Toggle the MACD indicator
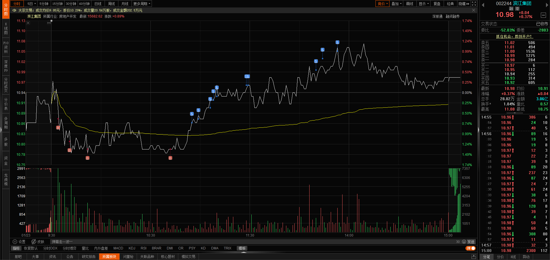This screenshot has width=550, height=260. click(x=118, y=248)
